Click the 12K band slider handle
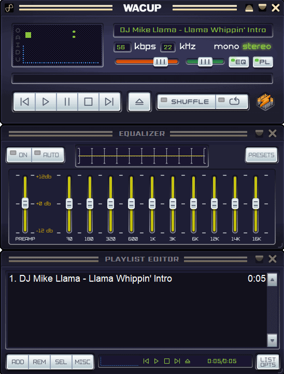 pos(214,203)
